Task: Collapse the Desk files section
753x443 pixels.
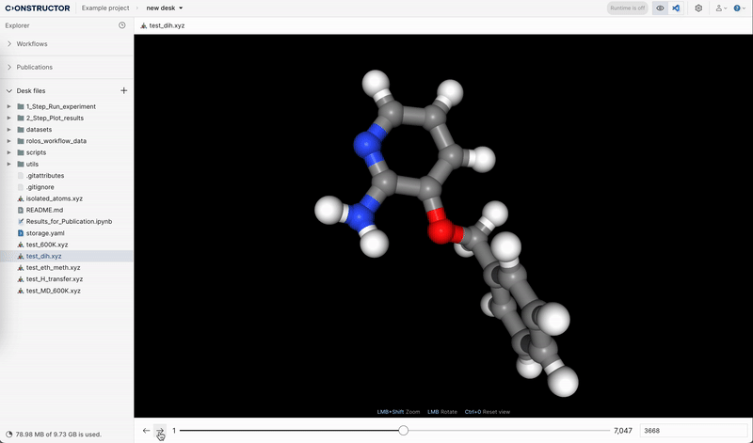Action: pos(10,90)
